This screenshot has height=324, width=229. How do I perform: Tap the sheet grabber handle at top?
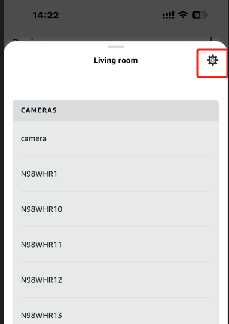coord(116,47)
